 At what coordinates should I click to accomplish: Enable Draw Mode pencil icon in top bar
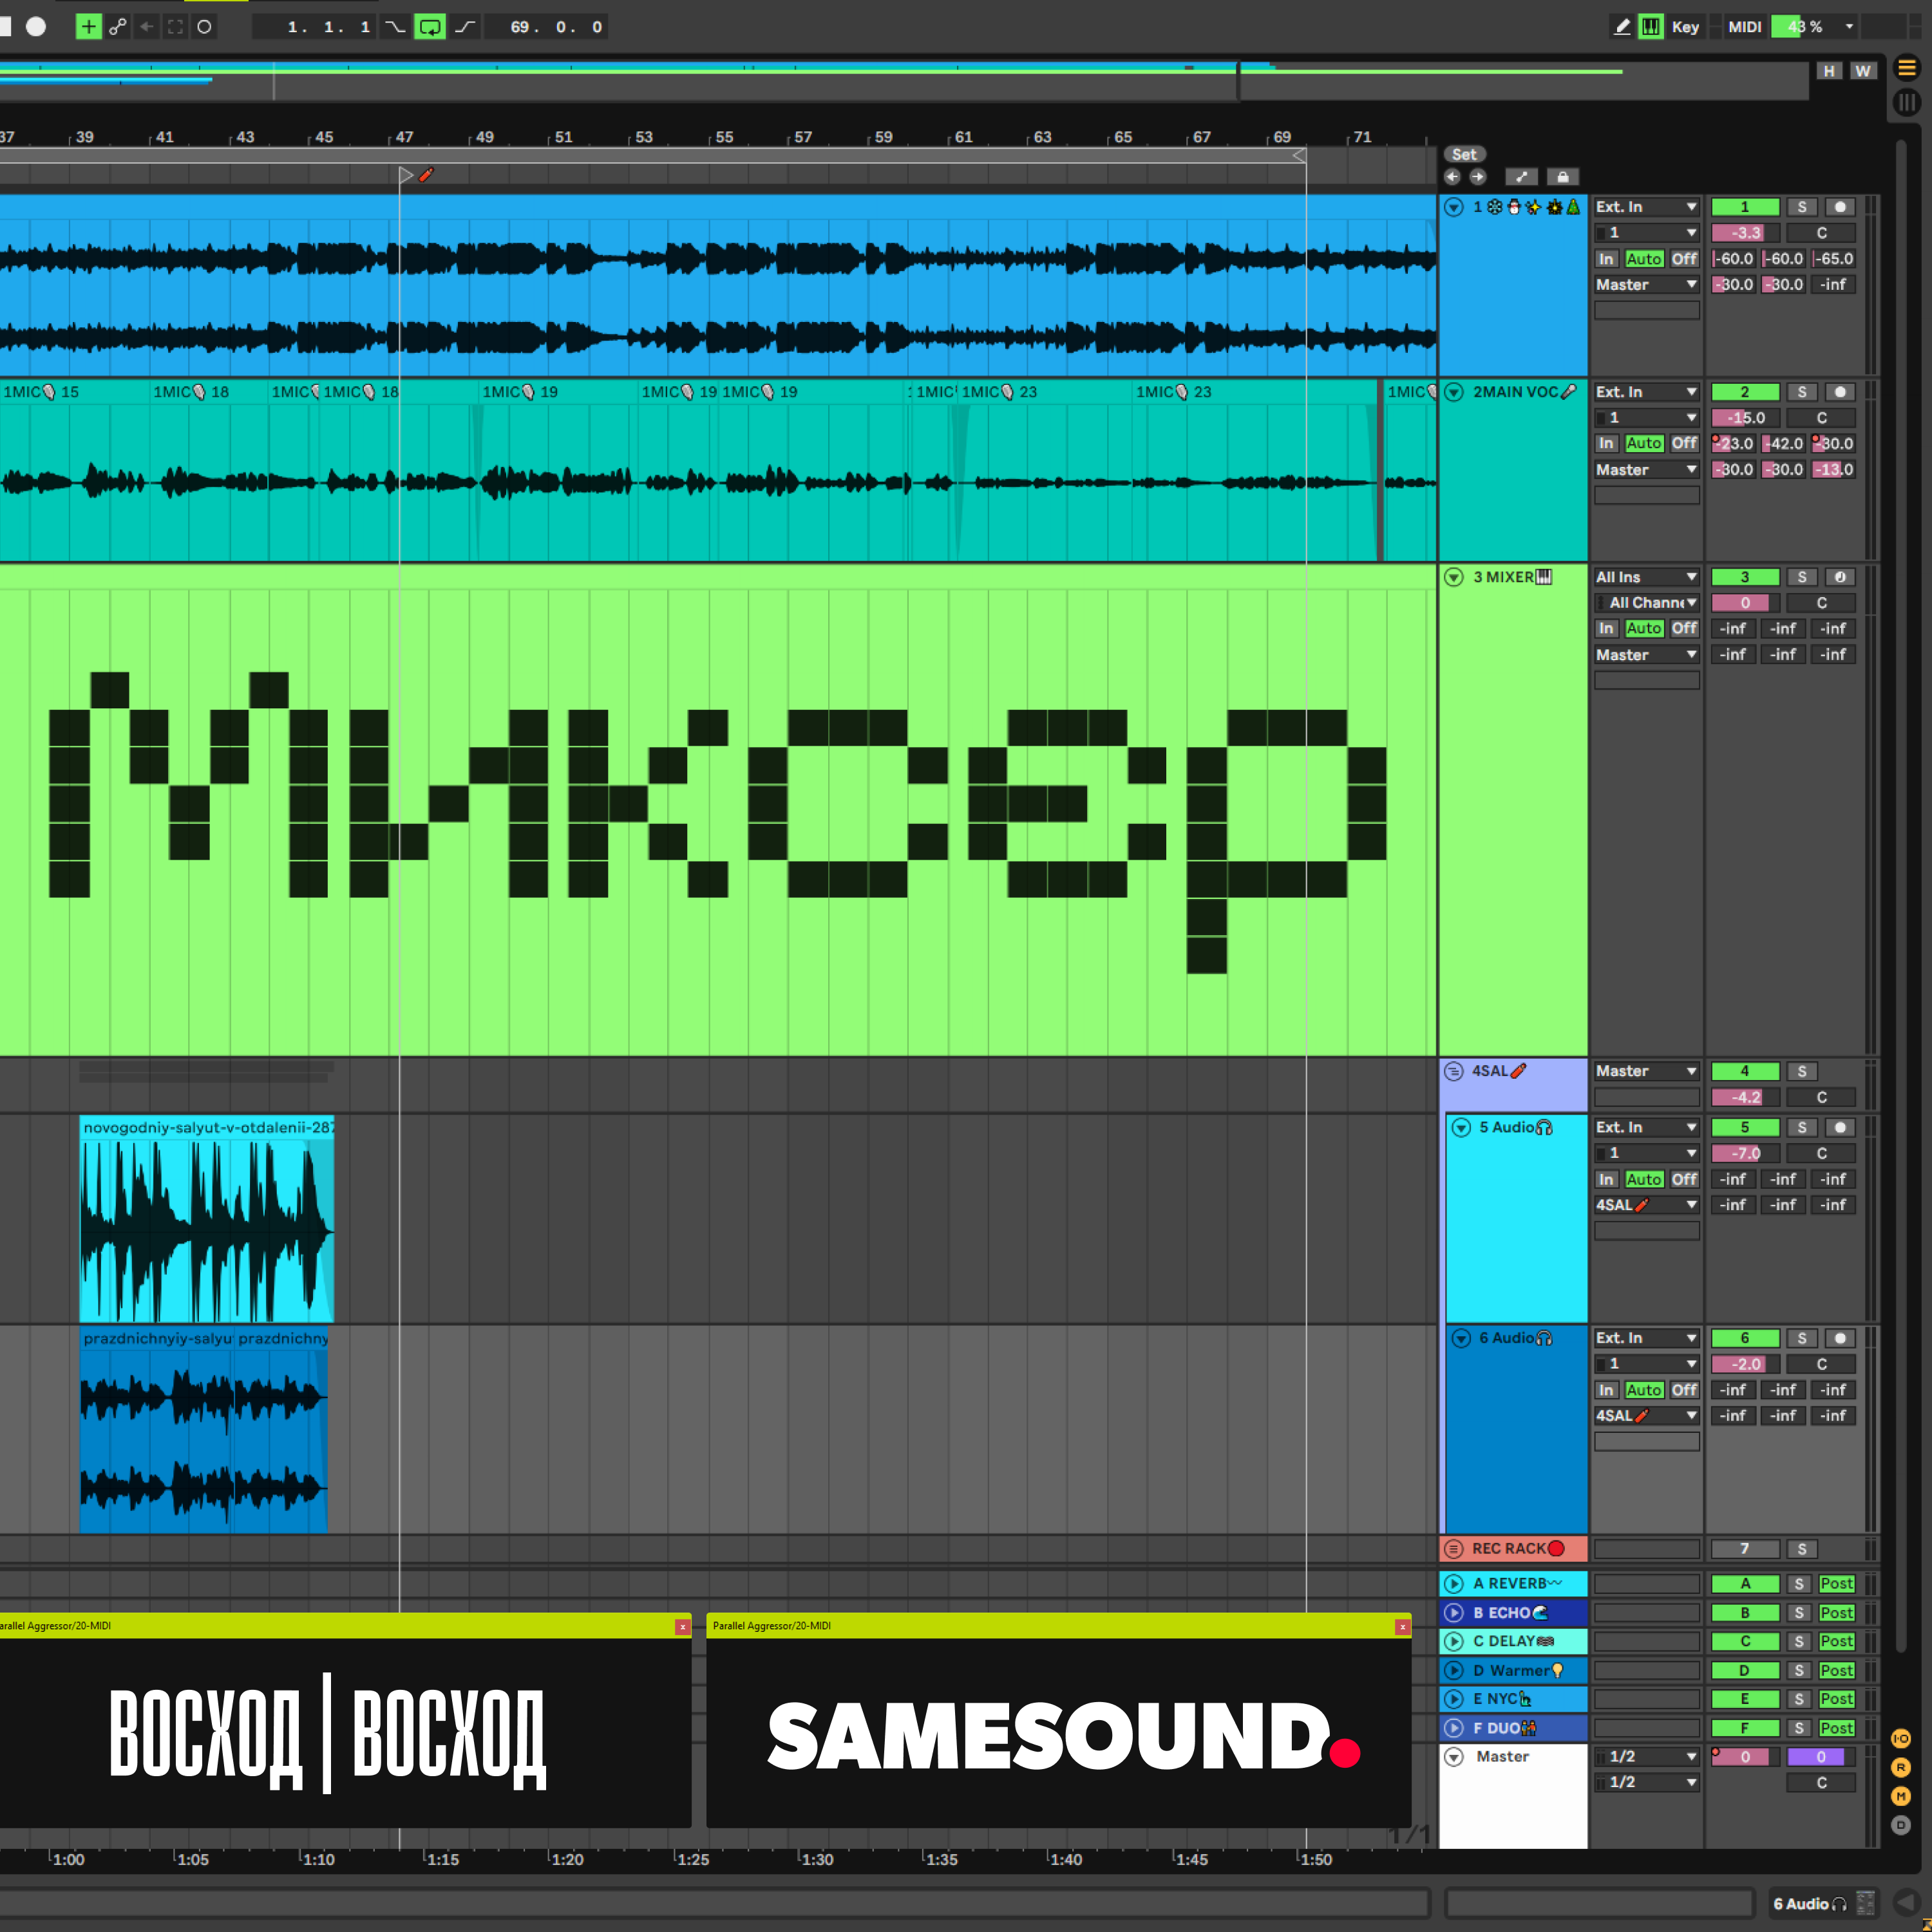(x=1622, y=27)
